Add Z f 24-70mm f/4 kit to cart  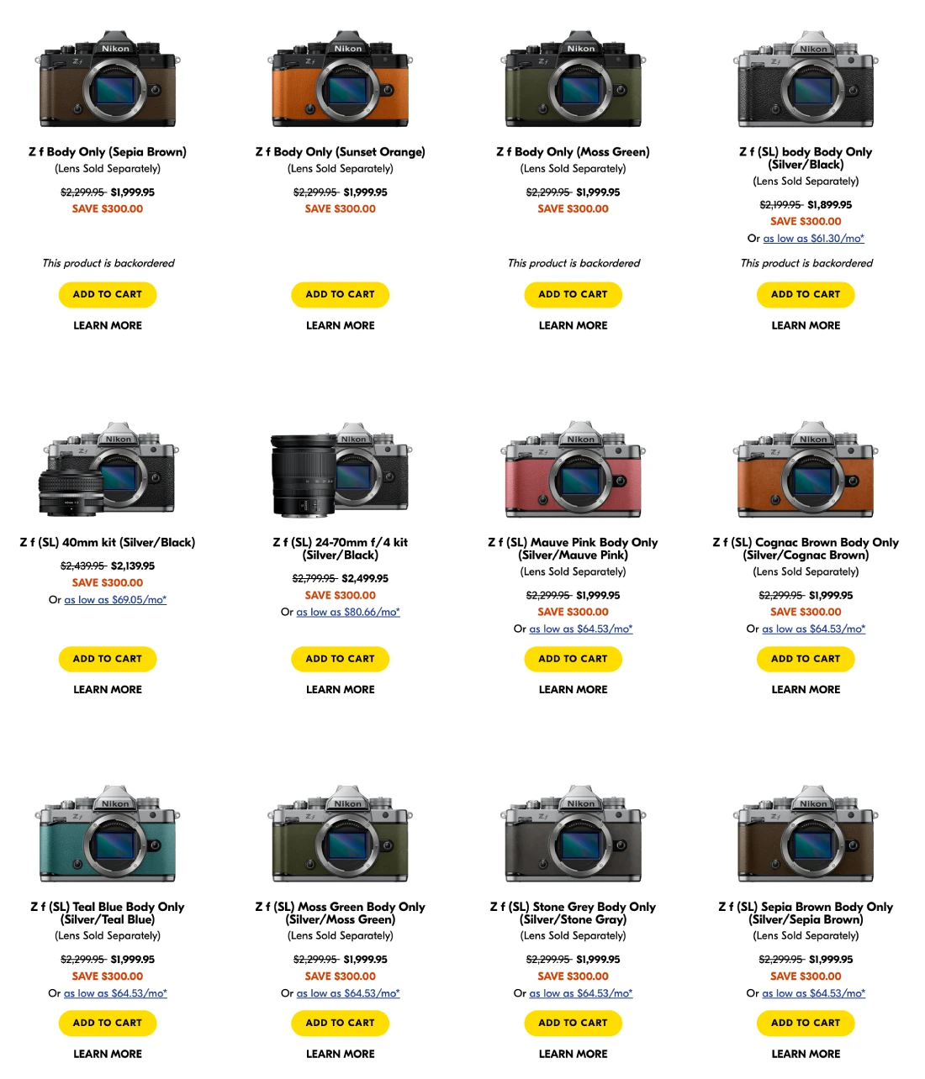point(340,659)
